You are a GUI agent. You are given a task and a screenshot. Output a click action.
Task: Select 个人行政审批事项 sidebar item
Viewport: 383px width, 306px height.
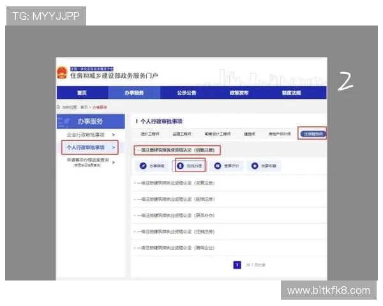[x=86, y=147]
